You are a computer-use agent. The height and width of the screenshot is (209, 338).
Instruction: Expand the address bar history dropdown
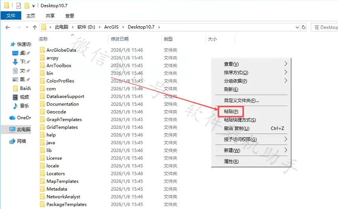pos(297,27)
